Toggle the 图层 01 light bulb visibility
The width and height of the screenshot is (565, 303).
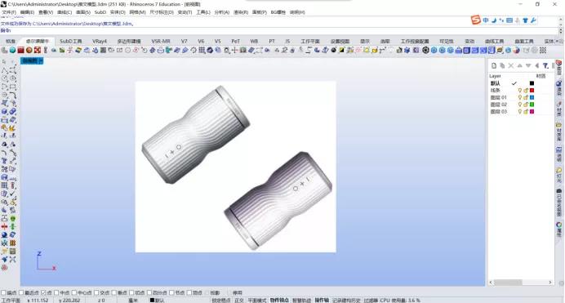(519, 97)
